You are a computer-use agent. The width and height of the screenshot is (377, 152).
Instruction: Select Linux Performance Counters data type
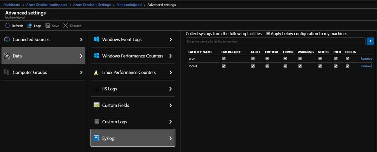[133, 72]
